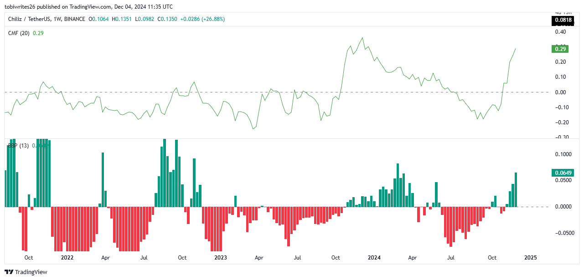The width and height of the screenshot is (584, 280).
Task: Click the CMF (20) indicator label
Action: tap(19, 33)
